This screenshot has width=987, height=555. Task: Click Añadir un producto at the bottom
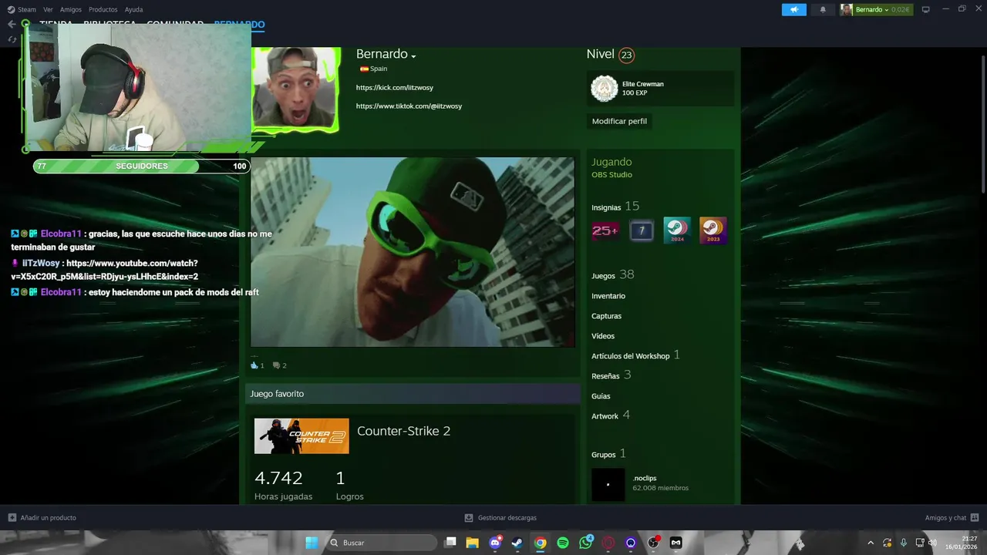pyautogui.click(x=48, y=517)
